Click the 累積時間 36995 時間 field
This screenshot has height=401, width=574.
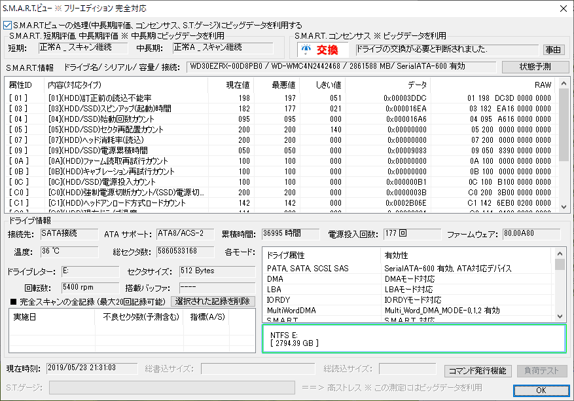(x=291, y=234)
